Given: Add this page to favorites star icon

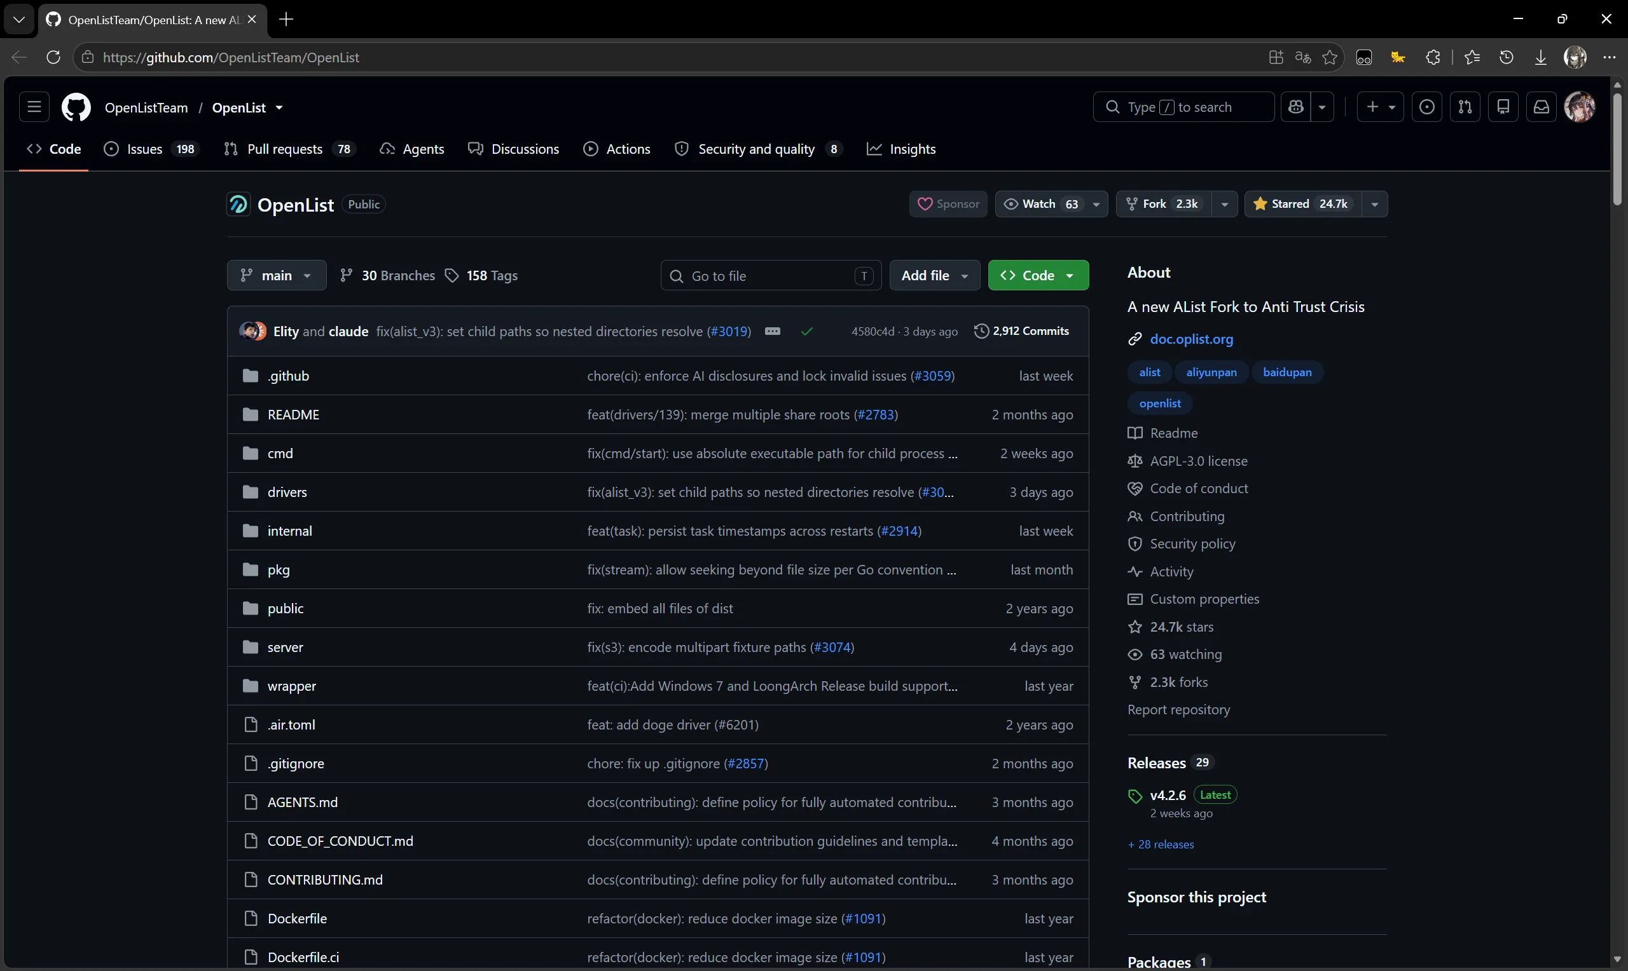Looking at the screenshot, I should pos(1329,58).
